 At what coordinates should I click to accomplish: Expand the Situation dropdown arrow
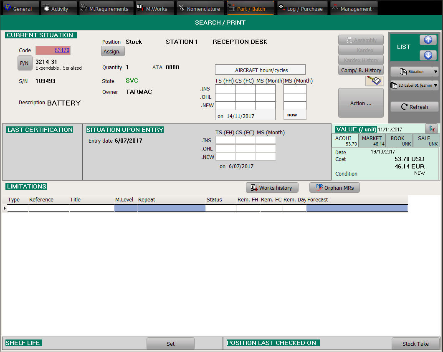pos(435,72)
